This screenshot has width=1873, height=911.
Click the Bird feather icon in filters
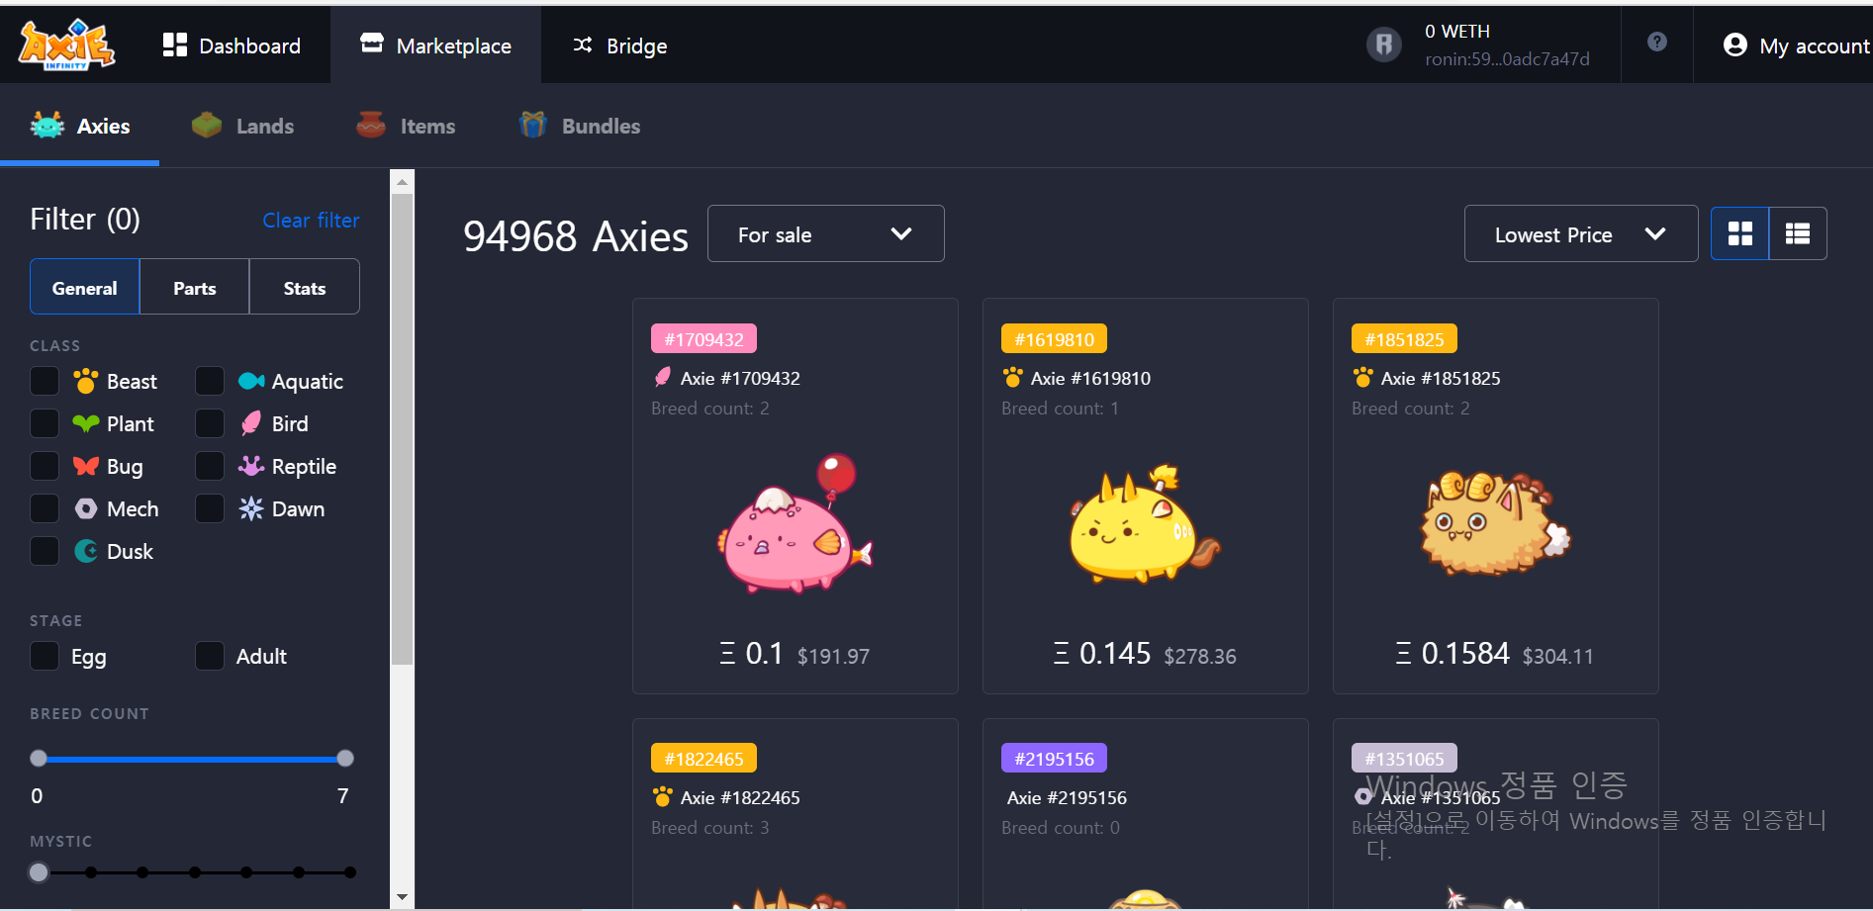point(251,423)
